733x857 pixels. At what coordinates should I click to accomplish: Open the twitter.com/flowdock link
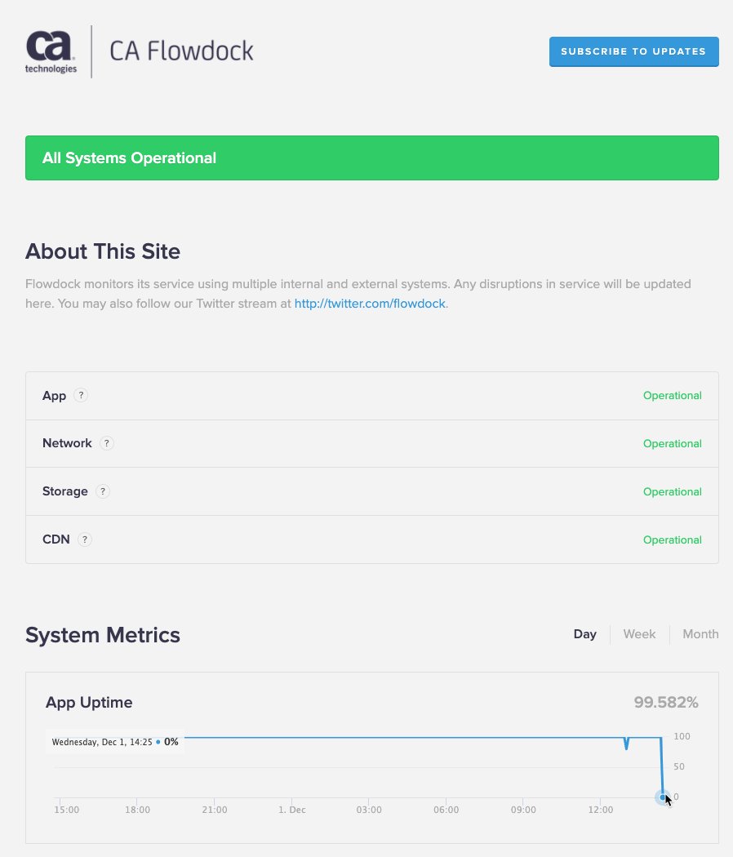(370, 304)
